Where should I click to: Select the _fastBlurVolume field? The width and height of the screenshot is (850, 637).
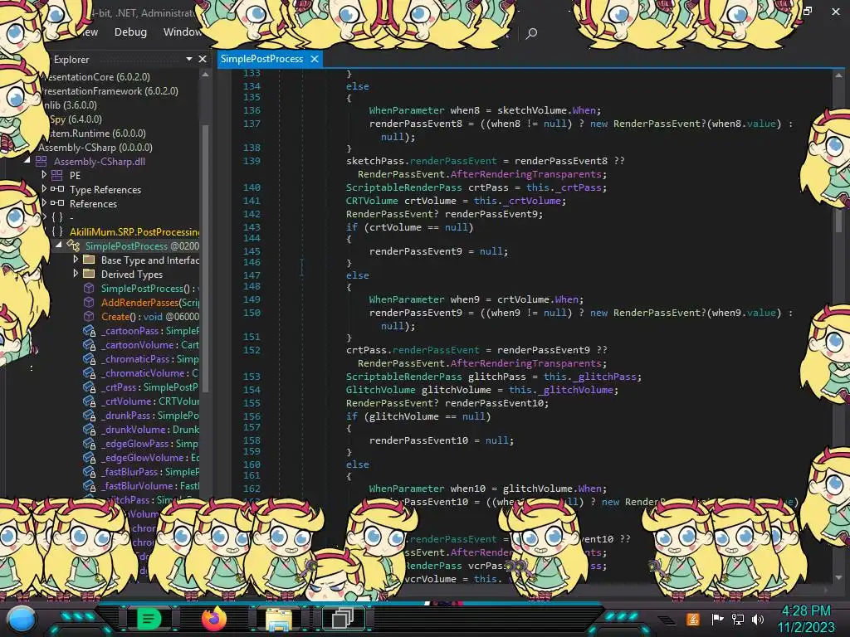pos(150,485)
